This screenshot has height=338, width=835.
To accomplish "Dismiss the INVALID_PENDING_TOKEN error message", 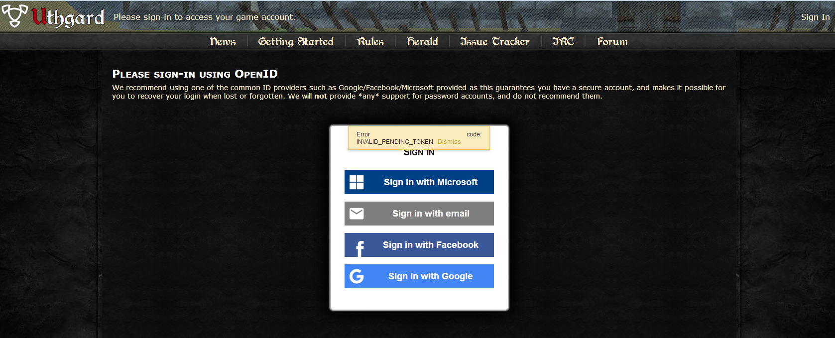I will (x=449, y=142).
